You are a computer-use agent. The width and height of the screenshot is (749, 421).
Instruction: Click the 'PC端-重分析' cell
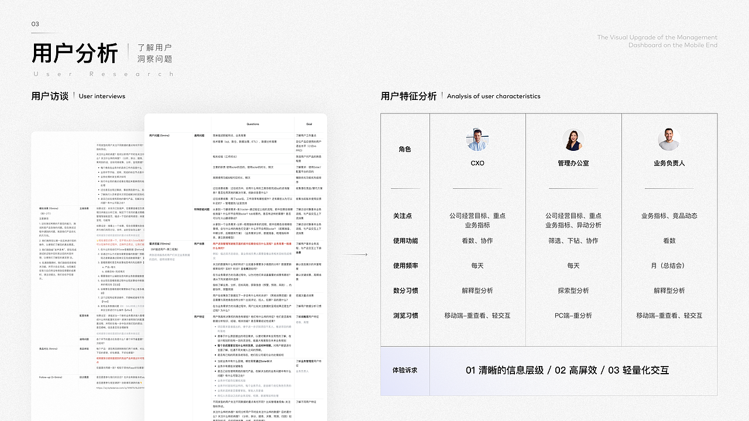click(573, 316)
